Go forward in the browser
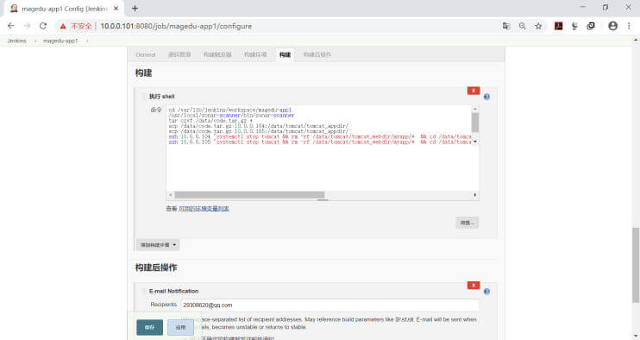 27,26
